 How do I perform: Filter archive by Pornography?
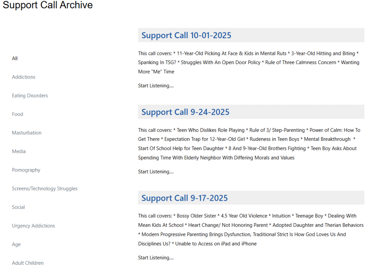pos(26,170)
